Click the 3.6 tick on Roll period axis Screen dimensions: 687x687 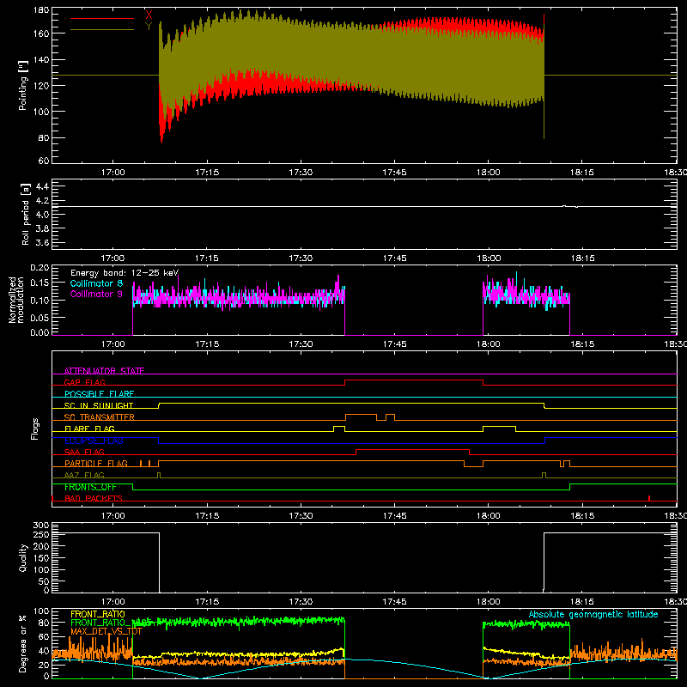point(42,242)
